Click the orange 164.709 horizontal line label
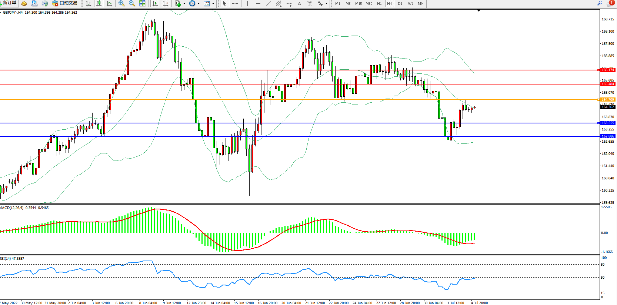Image resolution: width=617 pixels, height=305 pixels. 607,100
